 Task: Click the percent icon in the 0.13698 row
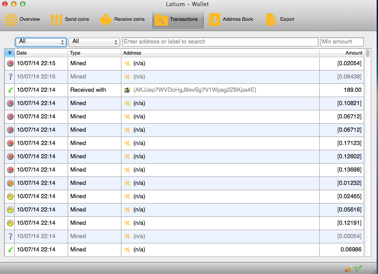pyautogui.click(x=127, y=170)
